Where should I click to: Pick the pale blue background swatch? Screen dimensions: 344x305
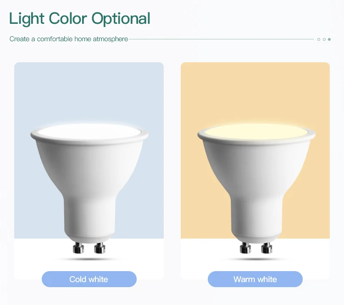click(x=89, y=92)
